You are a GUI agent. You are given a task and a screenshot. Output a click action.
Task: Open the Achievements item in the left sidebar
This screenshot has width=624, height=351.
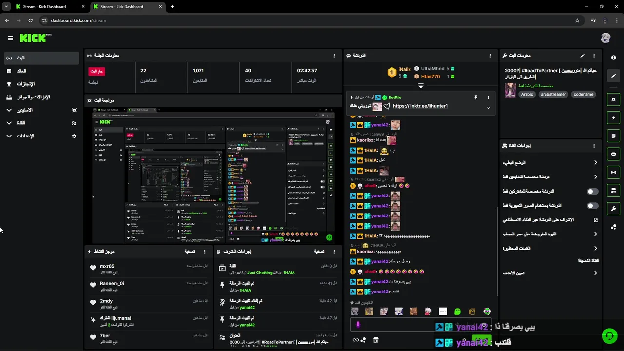point(41,84)
